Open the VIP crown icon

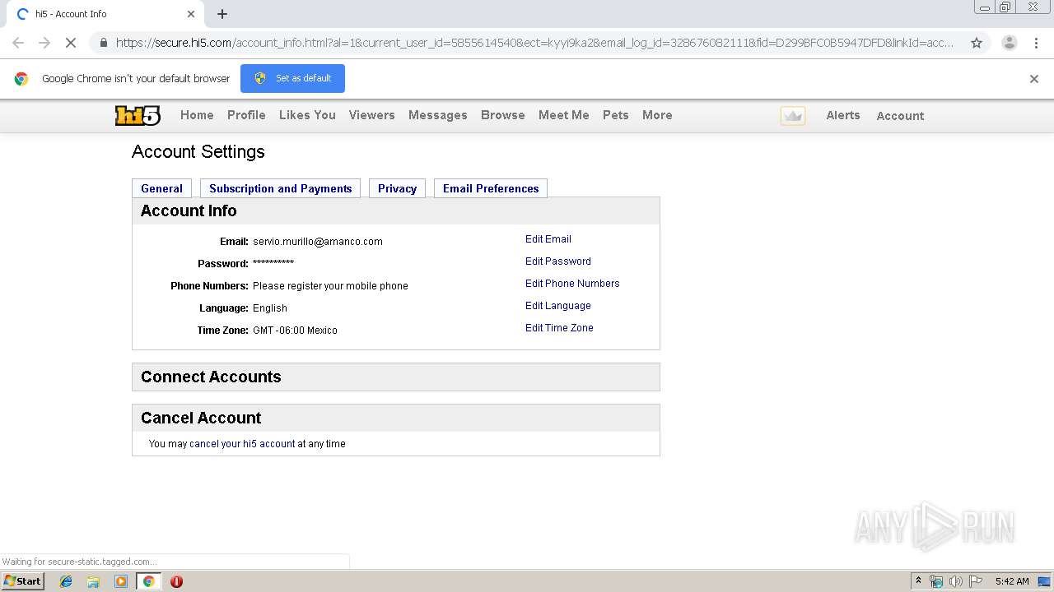793,116
